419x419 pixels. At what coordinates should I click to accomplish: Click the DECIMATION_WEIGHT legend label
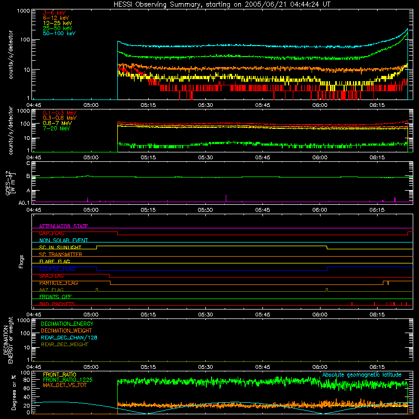(67, 331)
